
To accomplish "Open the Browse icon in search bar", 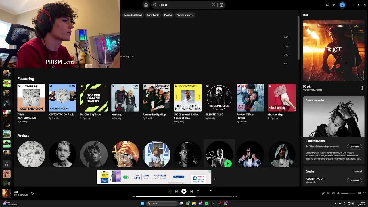I will tap(221, 5).
